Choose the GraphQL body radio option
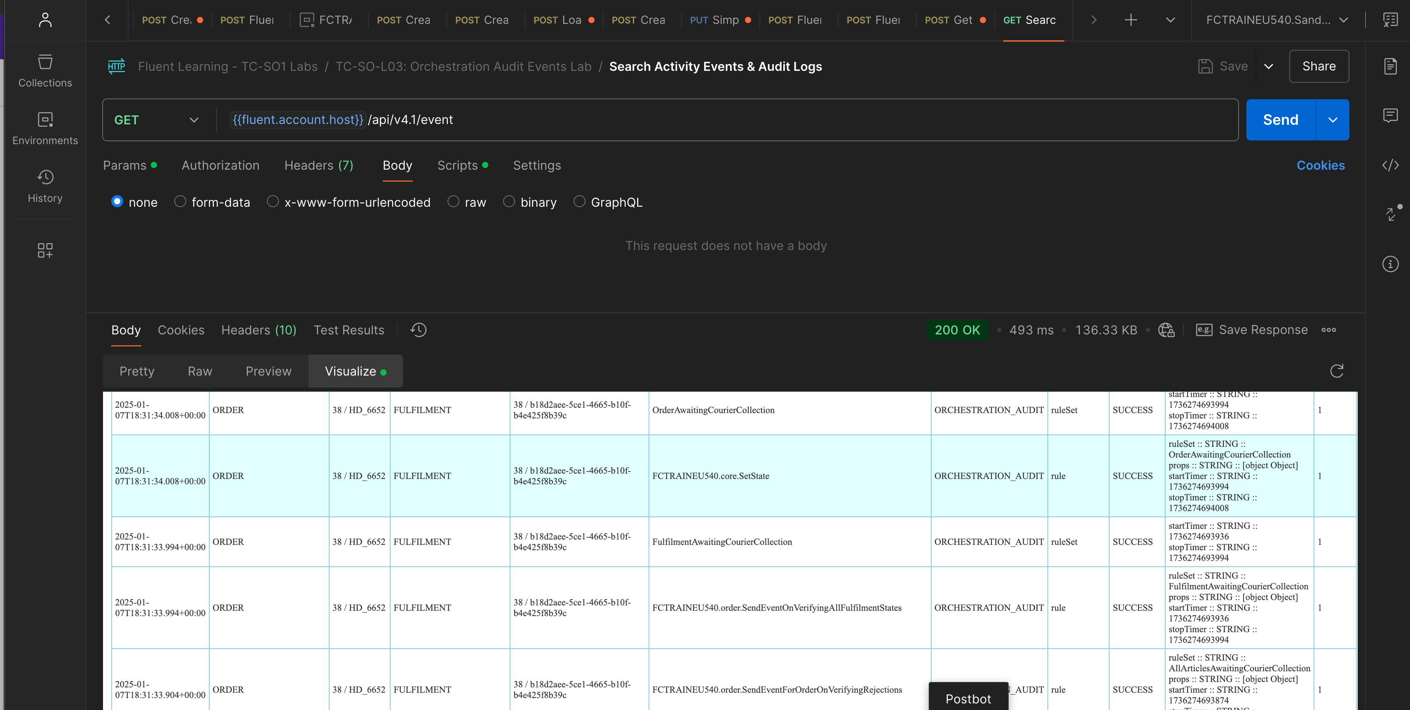 [x=579, y=202]
